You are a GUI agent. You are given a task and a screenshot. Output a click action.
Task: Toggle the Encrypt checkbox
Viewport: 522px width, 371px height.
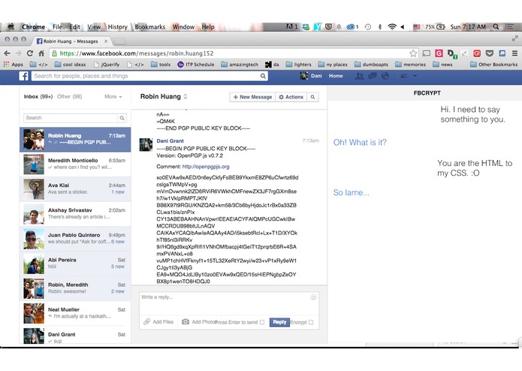[x=311, y=322]
